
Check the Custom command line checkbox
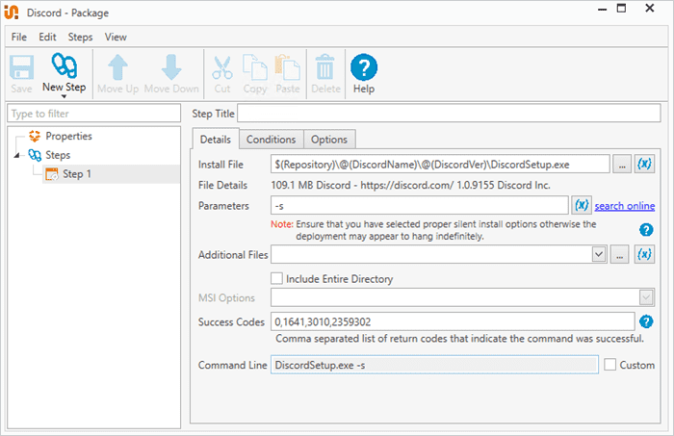point(609,365)
